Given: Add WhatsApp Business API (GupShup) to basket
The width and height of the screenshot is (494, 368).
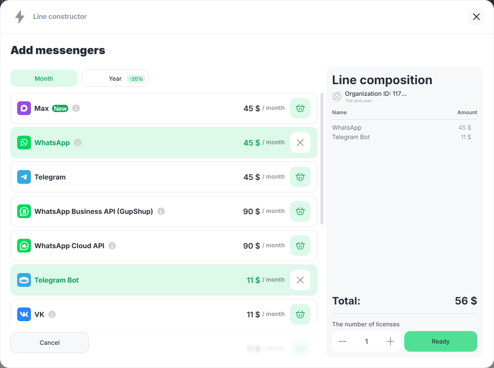Looking at the screenshot, I should coord(300,211).
